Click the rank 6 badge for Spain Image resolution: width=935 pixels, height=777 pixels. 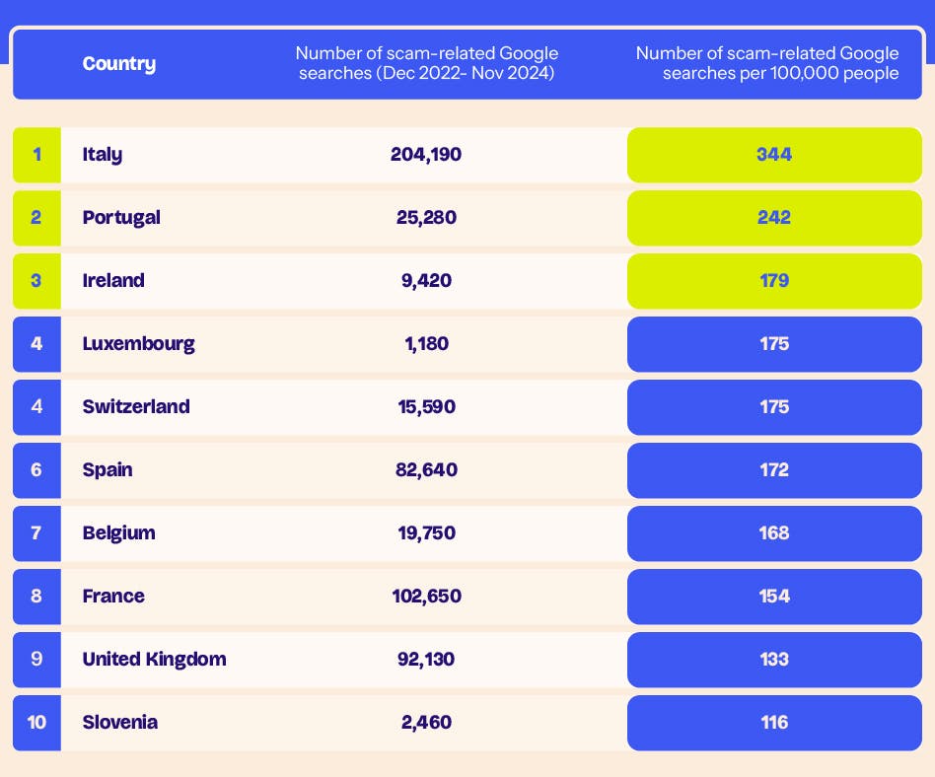click(x=36, y=470)
